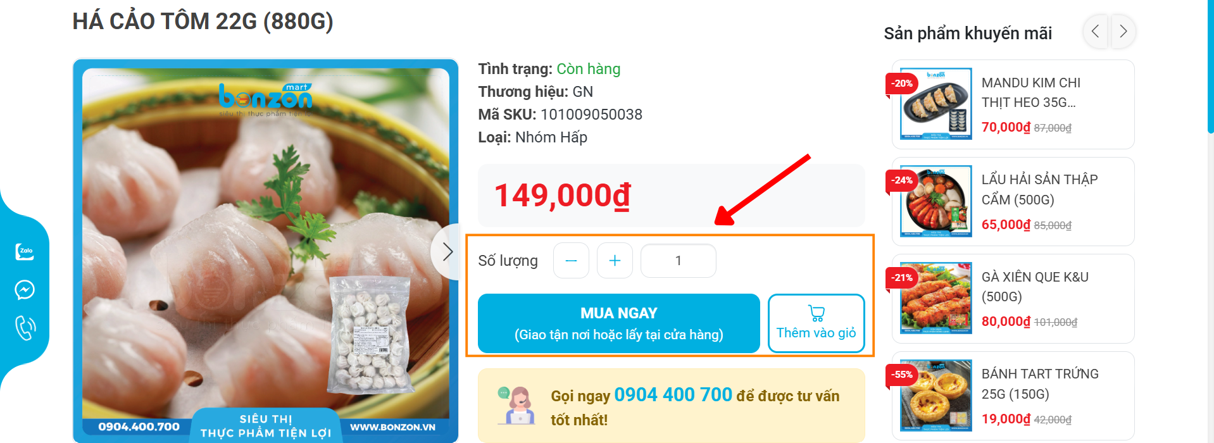The width and height of the screenshot is (1214, 443).
Task: Add product via Thêm vào giỏ button
Action: point(816,323)
